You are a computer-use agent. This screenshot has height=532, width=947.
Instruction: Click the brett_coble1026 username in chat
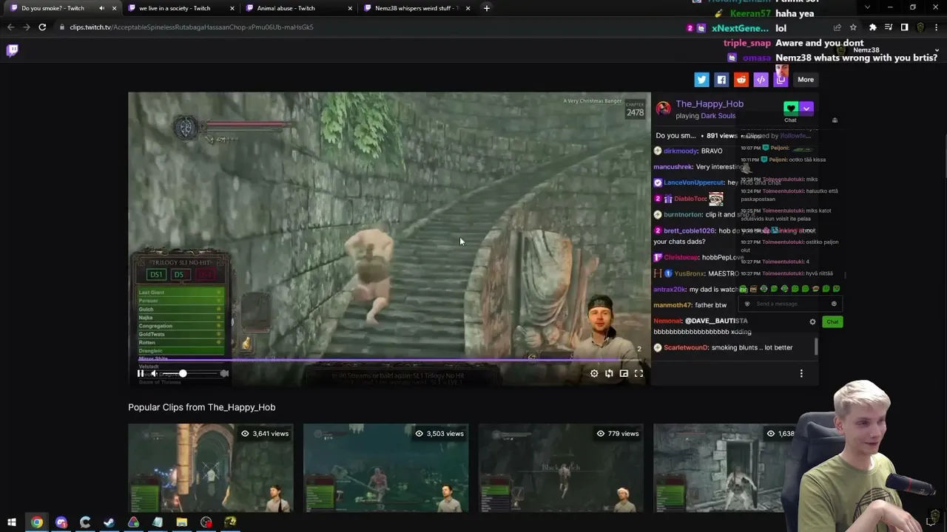(689, 231)
